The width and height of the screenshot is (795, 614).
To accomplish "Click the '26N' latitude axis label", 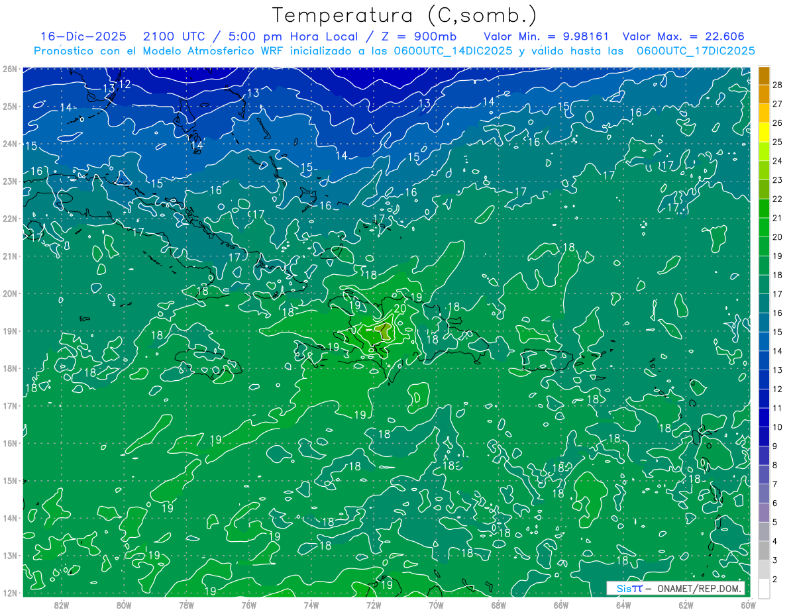I will [9, 69].
